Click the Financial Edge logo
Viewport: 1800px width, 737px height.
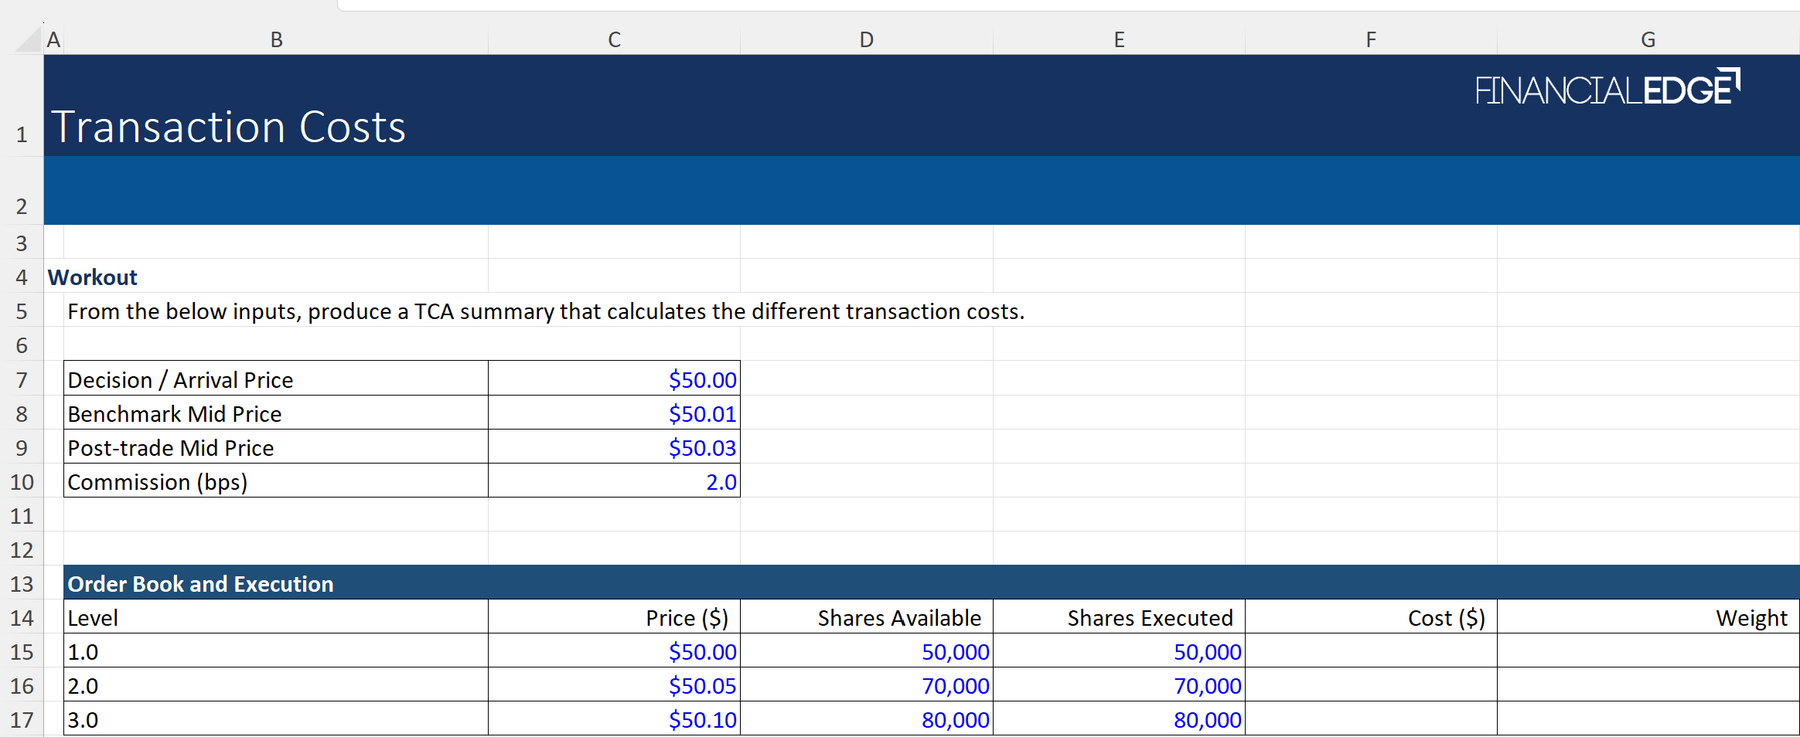coord(1607,88)
